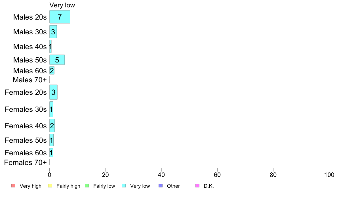Click the Very low chart title
Image resolution: width=337 pixels, height=209 pixels.
point(62,5)
